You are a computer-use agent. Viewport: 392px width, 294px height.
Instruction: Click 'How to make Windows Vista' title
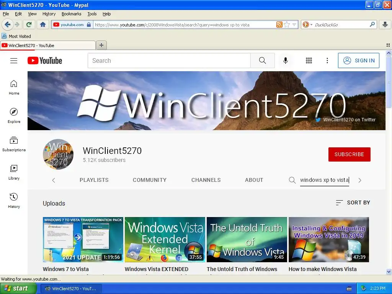tap(322, 269)
